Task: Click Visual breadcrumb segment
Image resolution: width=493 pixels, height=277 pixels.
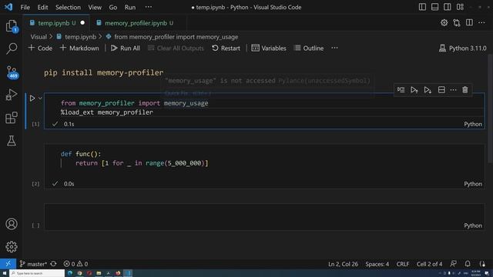Action: coord(39,37)
